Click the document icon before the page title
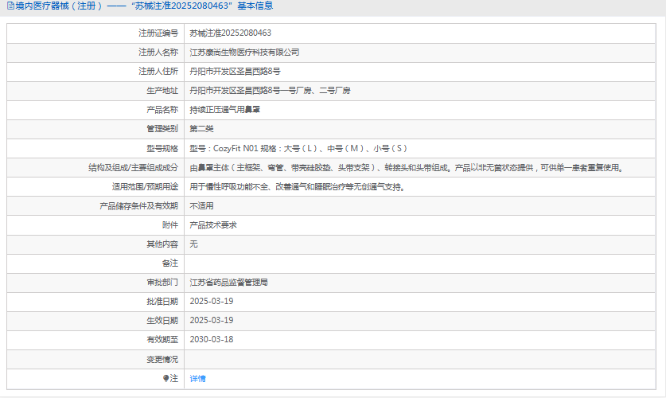The height and width of the screenshot is (398, 666). tap(10, 6)
